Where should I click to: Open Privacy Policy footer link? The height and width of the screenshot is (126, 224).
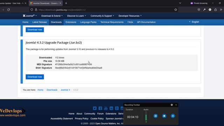coord(82,119)
